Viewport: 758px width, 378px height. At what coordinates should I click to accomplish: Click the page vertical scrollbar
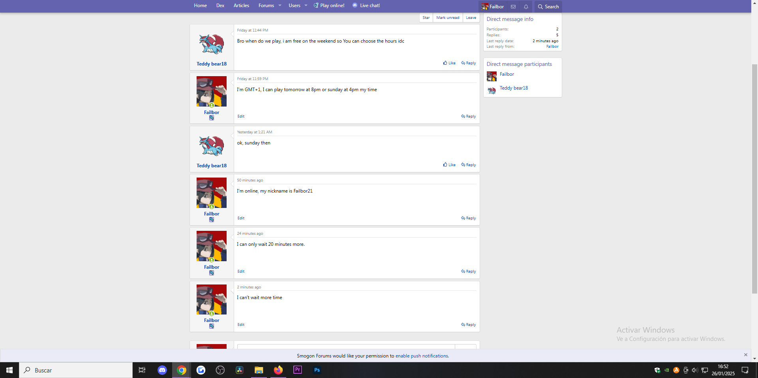[x=754, y=178]
